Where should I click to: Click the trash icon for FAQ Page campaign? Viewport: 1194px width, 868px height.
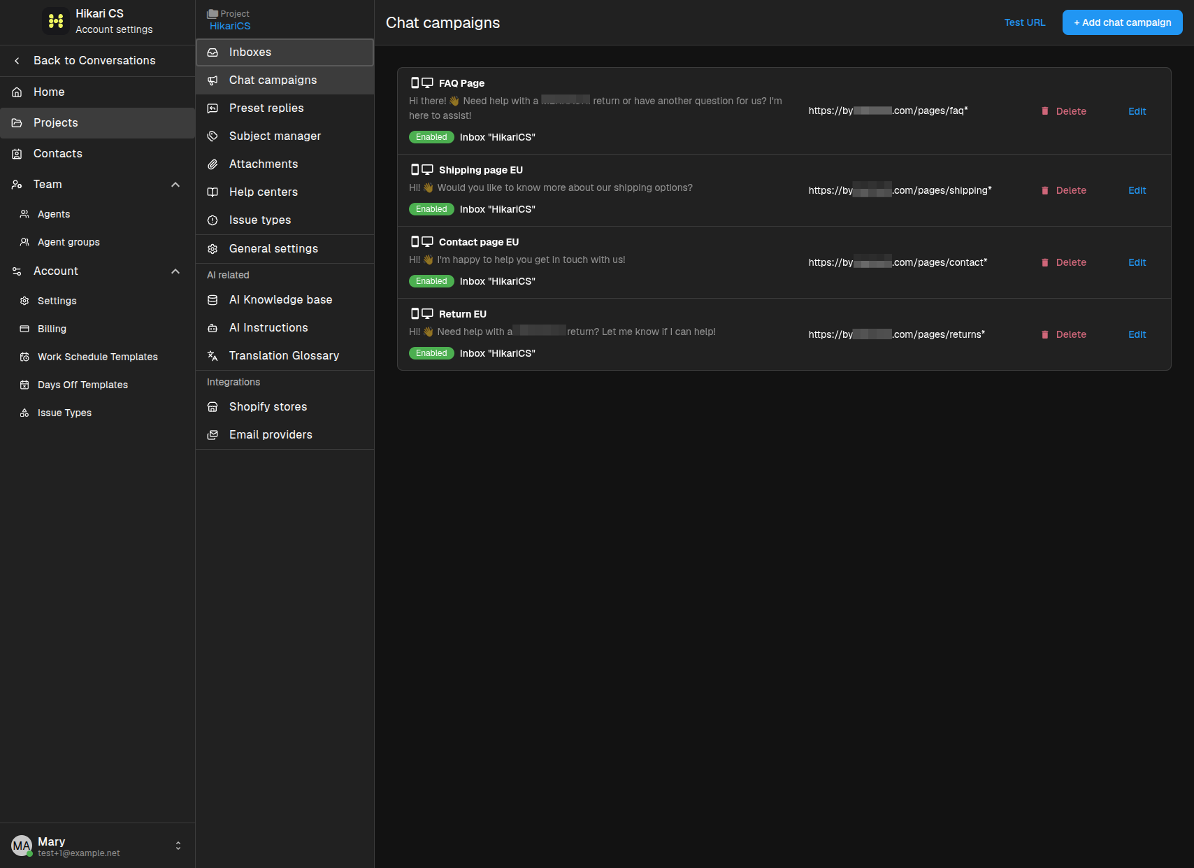point(1045,111)
